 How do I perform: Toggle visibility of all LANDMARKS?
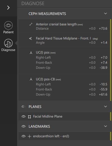point(23,126)
